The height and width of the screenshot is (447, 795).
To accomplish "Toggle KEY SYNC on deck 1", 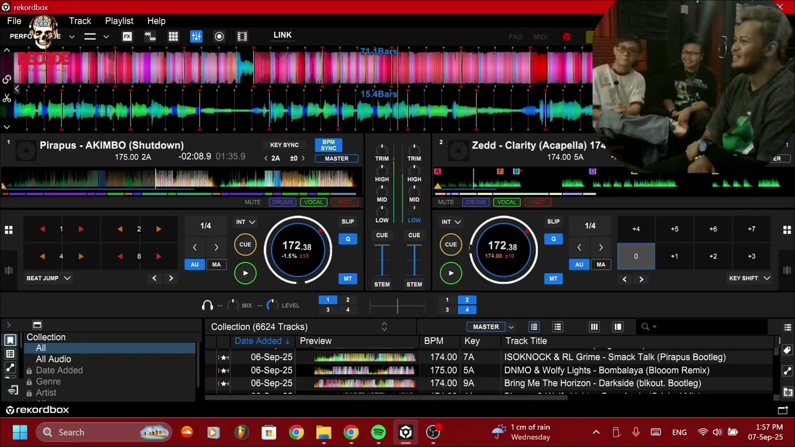I will point(284,145).
